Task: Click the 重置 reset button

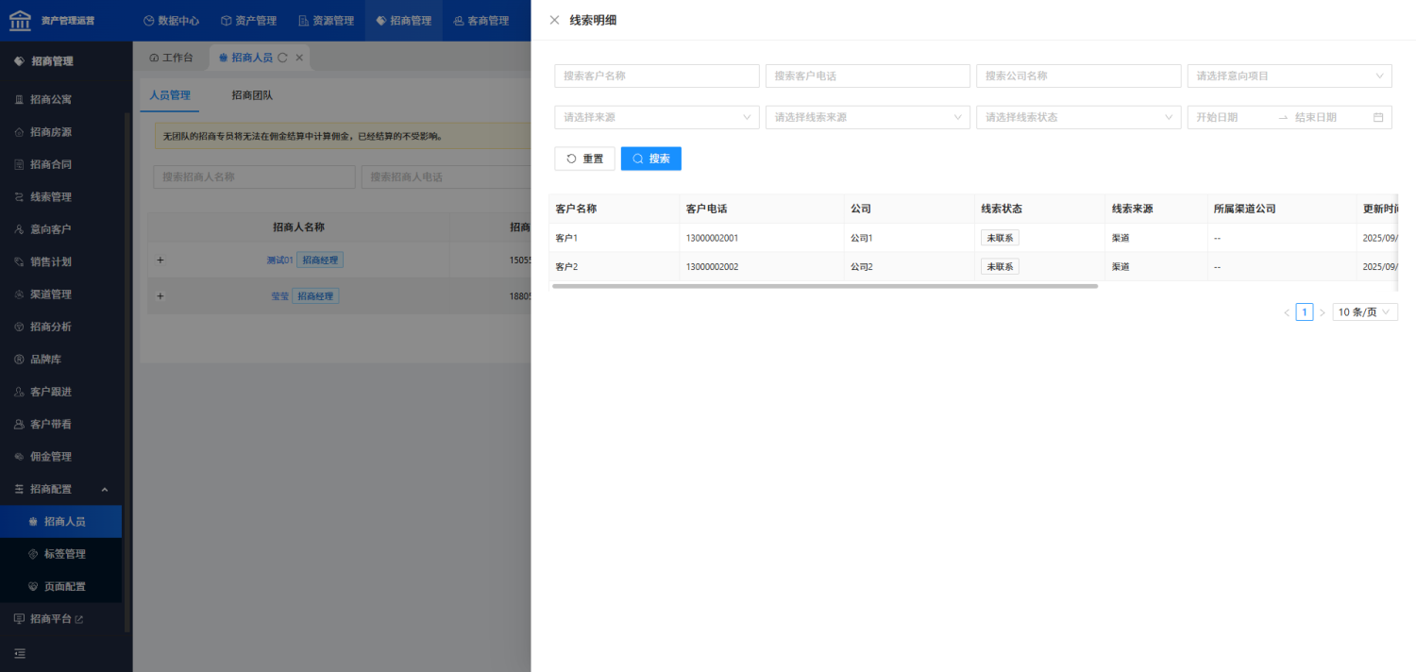Action: pos(584,159)
